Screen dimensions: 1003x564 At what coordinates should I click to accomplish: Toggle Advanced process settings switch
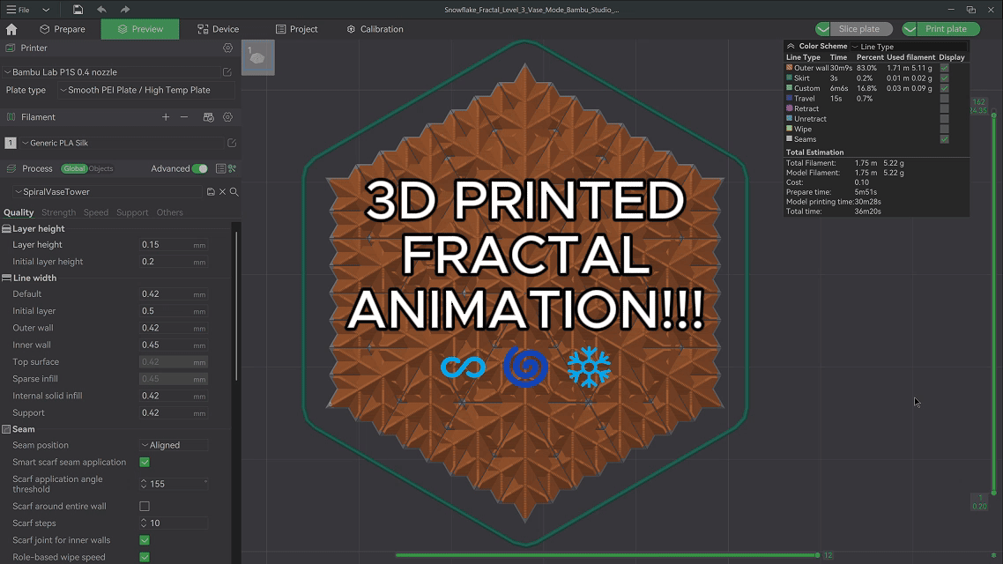pos(200,168)
